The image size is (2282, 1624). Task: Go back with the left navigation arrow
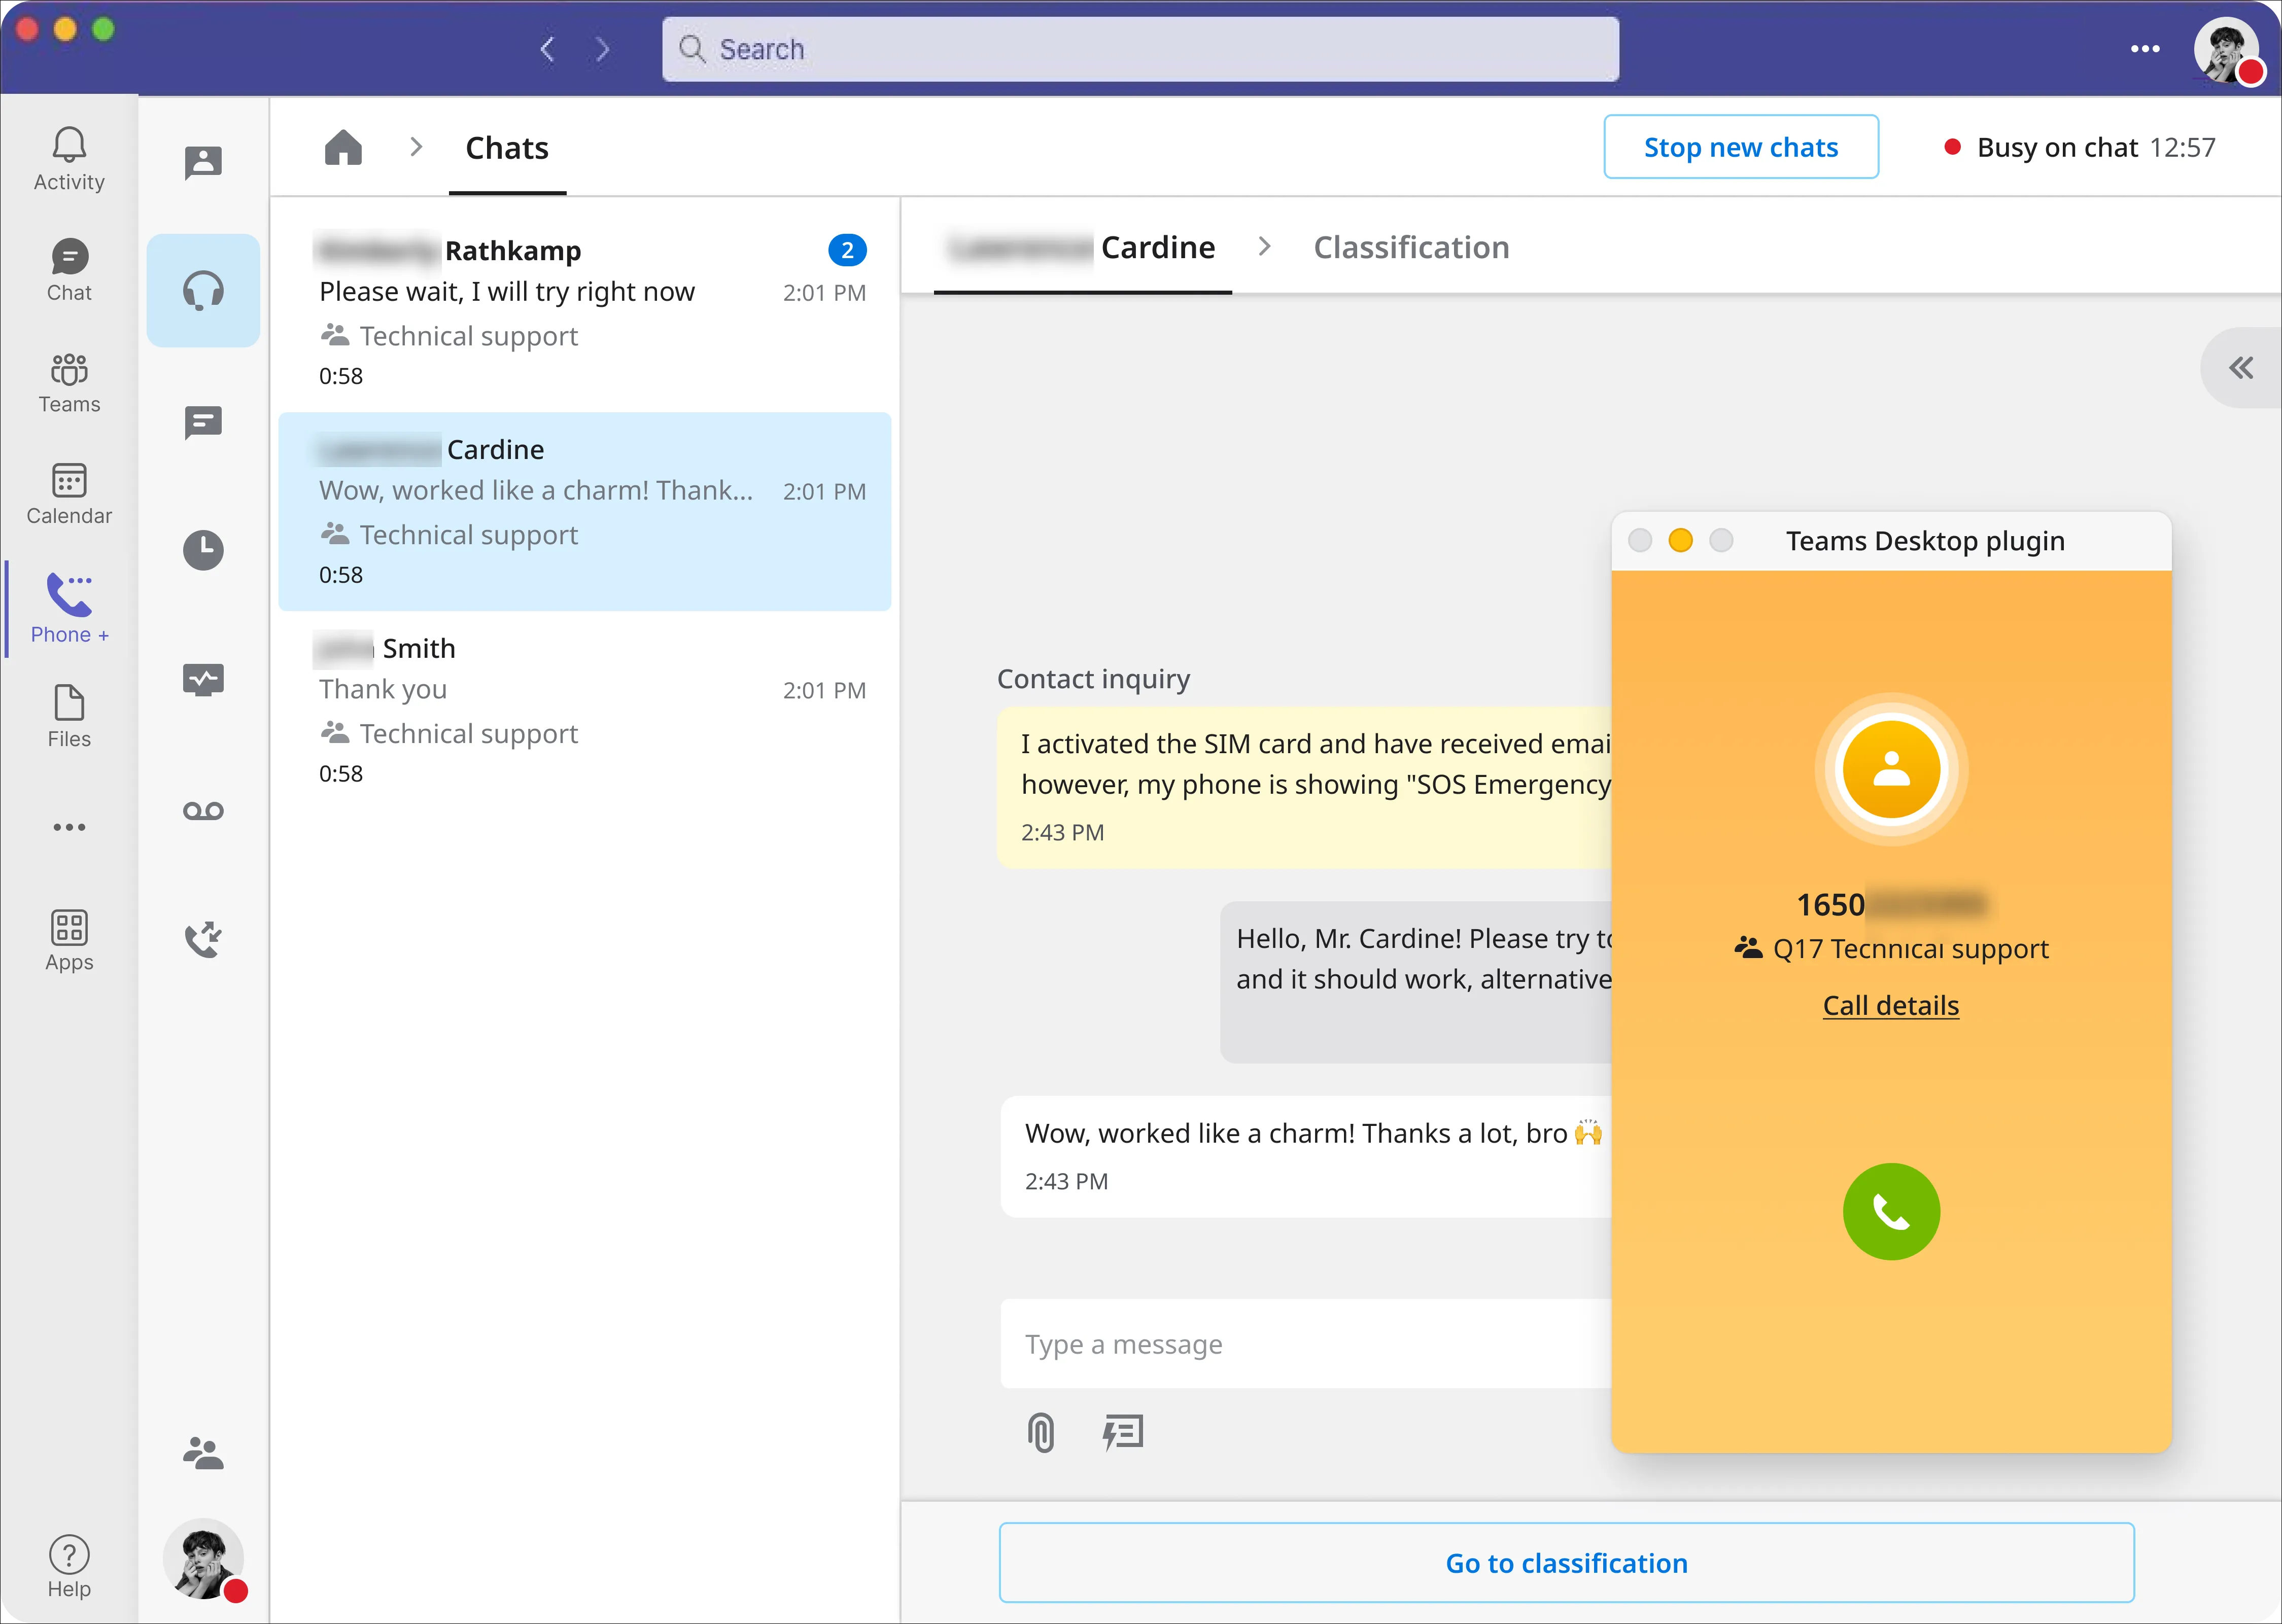[x=547, y=49]
